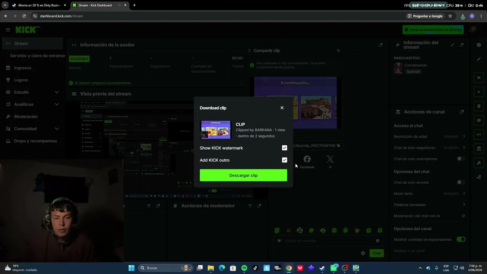Image resolution: width=487 pixels, height=274 pixels.
Task: Open the hamburger menu next to KICK logo
Action: (8, 30)
